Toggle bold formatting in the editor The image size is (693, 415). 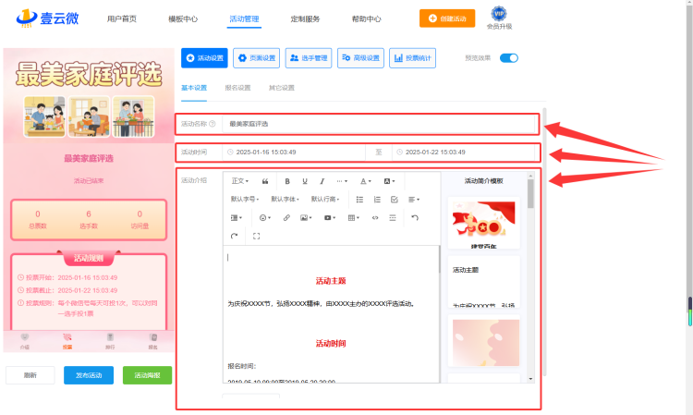pos(287,181)
